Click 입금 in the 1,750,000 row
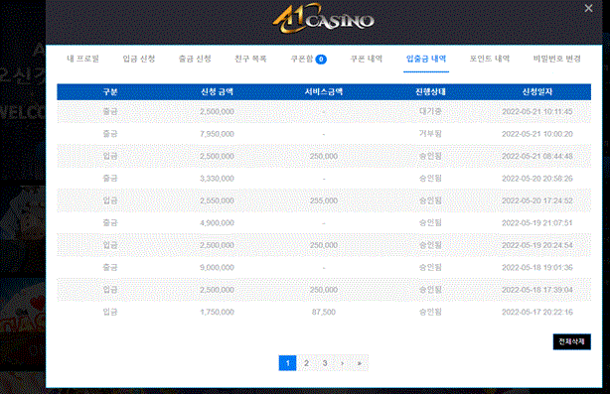Screen dimensions: 610x394 (x=110, y=312)
